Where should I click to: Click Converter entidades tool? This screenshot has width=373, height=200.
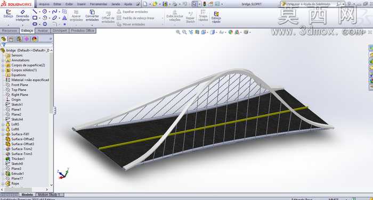(x=92, y=15)
